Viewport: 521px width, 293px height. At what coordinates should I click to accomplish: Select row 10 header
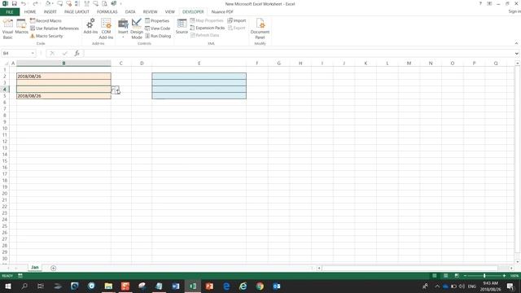(x=5, y=129)
